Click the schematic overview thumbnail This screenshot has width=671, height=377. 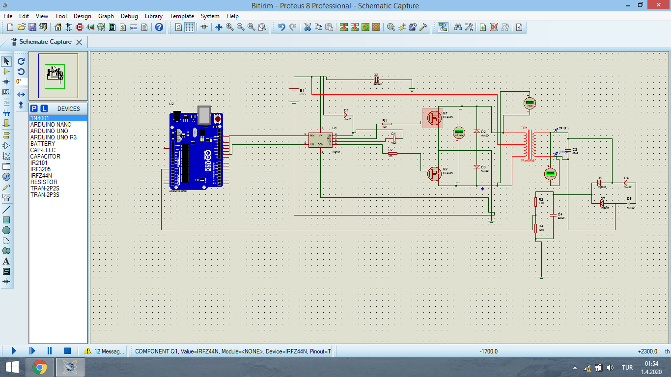click(58, 76)
